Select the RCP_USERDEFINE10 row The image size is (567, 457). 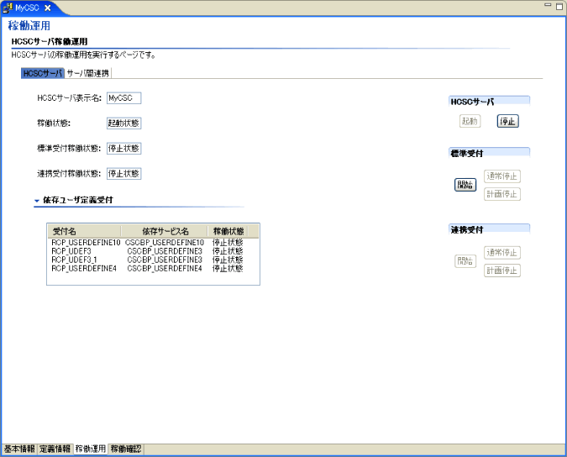point(153,243)
